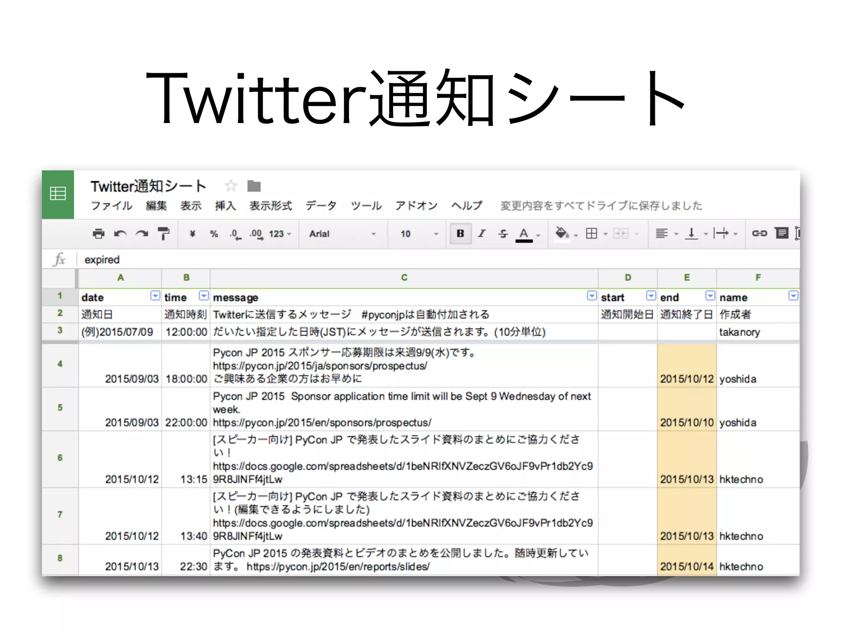Viewport: 842px width, 632px height.
Task: Apply yen currency format
Action: (x=192, y=234)
